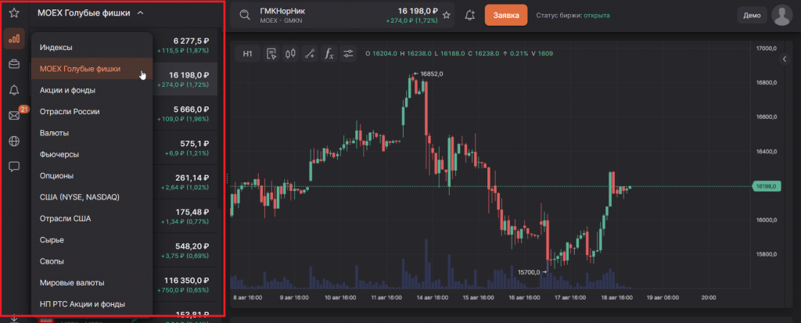The height and width of the screenshot is (323, 801).
Task: Select НП РТС Акции и фонды
Action: coord(92,303)
